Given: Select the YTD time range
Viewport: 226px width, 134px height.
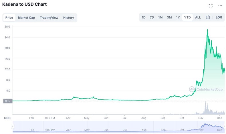Looking at the screenshot, I should click(x=187, y=17).
